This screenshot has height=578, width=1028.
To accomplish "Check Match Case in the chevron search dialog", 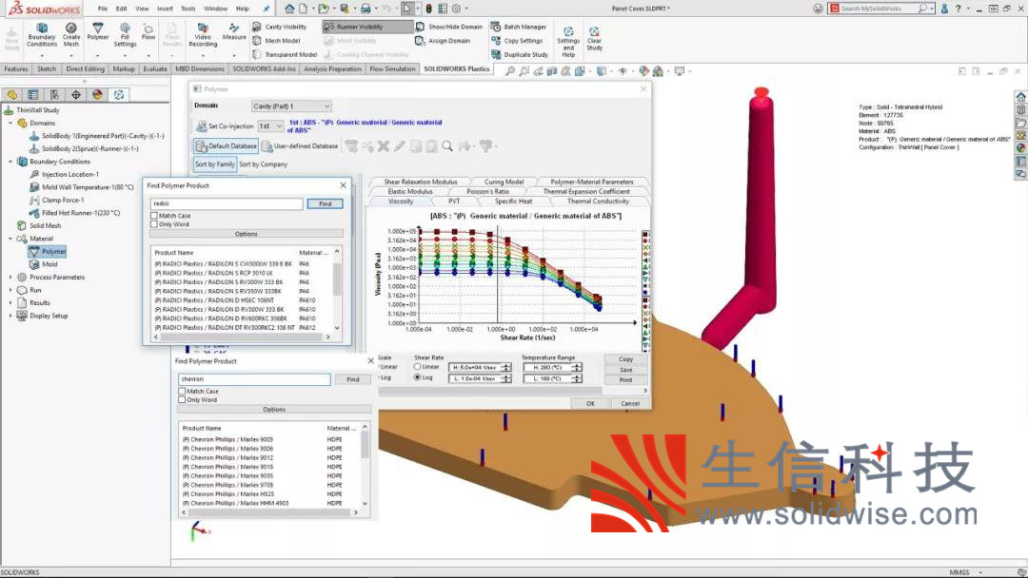I will (x=182, y=391).
